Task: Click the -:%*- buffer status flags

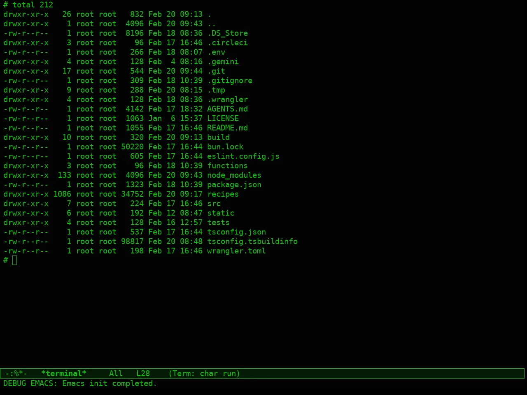Action: 16,374
